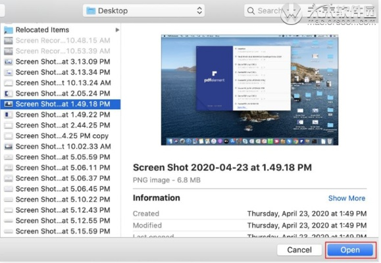Click file icon of Screen Shot...t 10.13.24 AM
381x263 pixels.
point(9,83)
